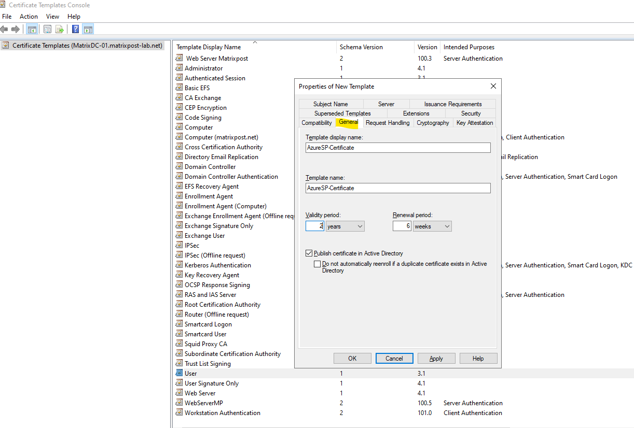Click the Properties toolbar icon
Screen dimensions: 634x428
[47, 30]
